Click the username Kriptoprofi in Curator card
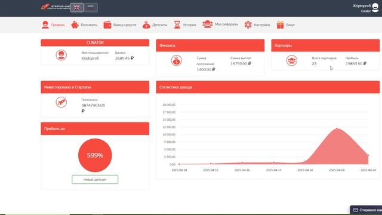 pos(90,59)
